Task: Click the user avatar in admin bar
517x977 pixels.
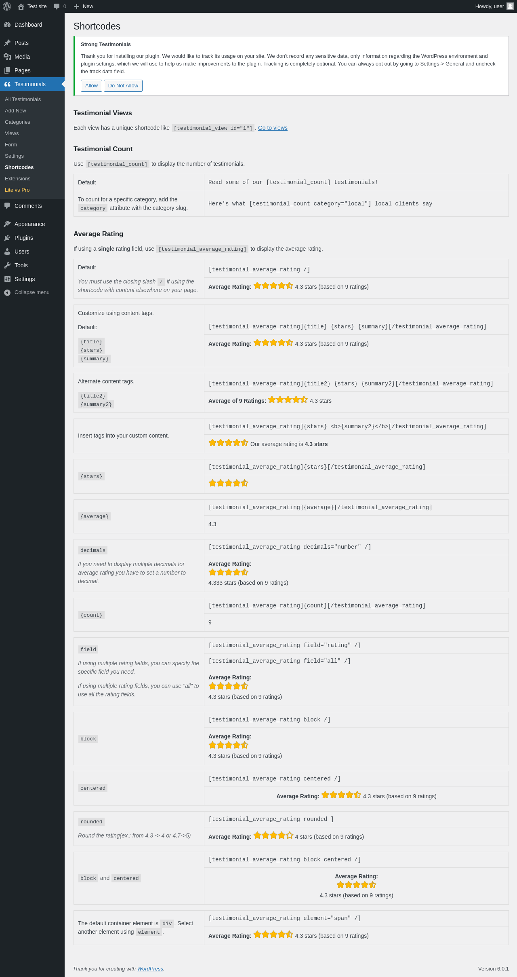Action: (x=510, y=6)
